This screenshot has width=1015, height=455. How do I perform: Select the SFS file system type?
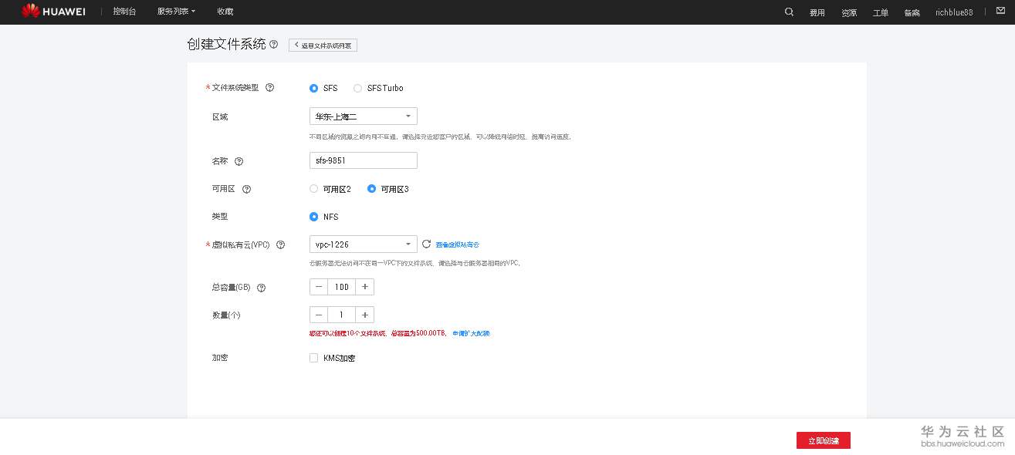pyautogui.click(x=313, y=88)
